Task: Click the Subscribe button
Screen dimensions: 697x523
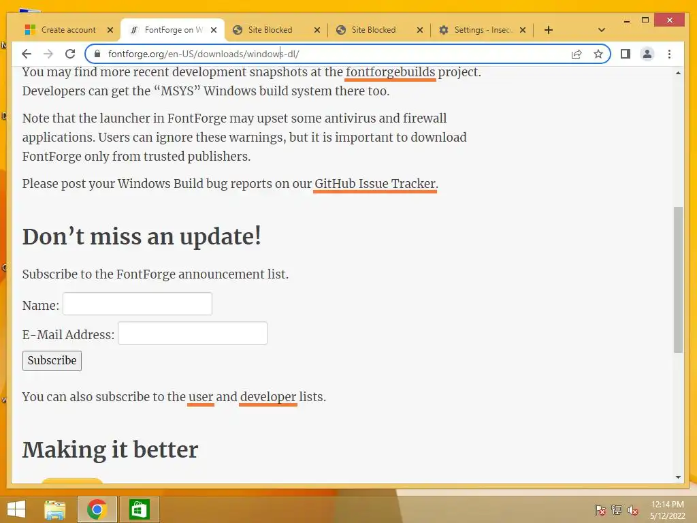Action: (x=52, y=361)
